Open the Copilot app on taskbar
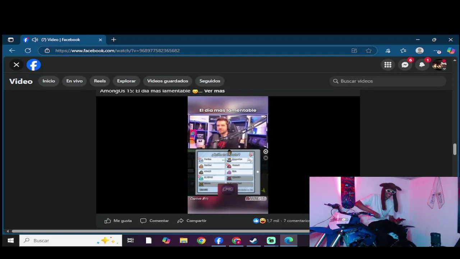Screen dimensions: 460x259 [x=166, y=240]
